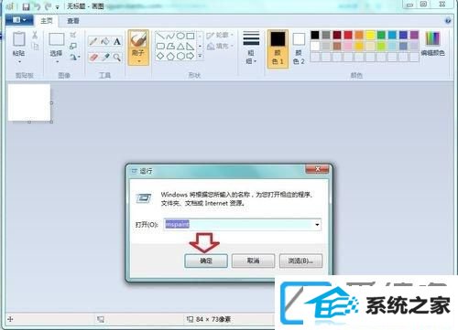
Task: Select the Magnifier tool
Action: (117, 57)
